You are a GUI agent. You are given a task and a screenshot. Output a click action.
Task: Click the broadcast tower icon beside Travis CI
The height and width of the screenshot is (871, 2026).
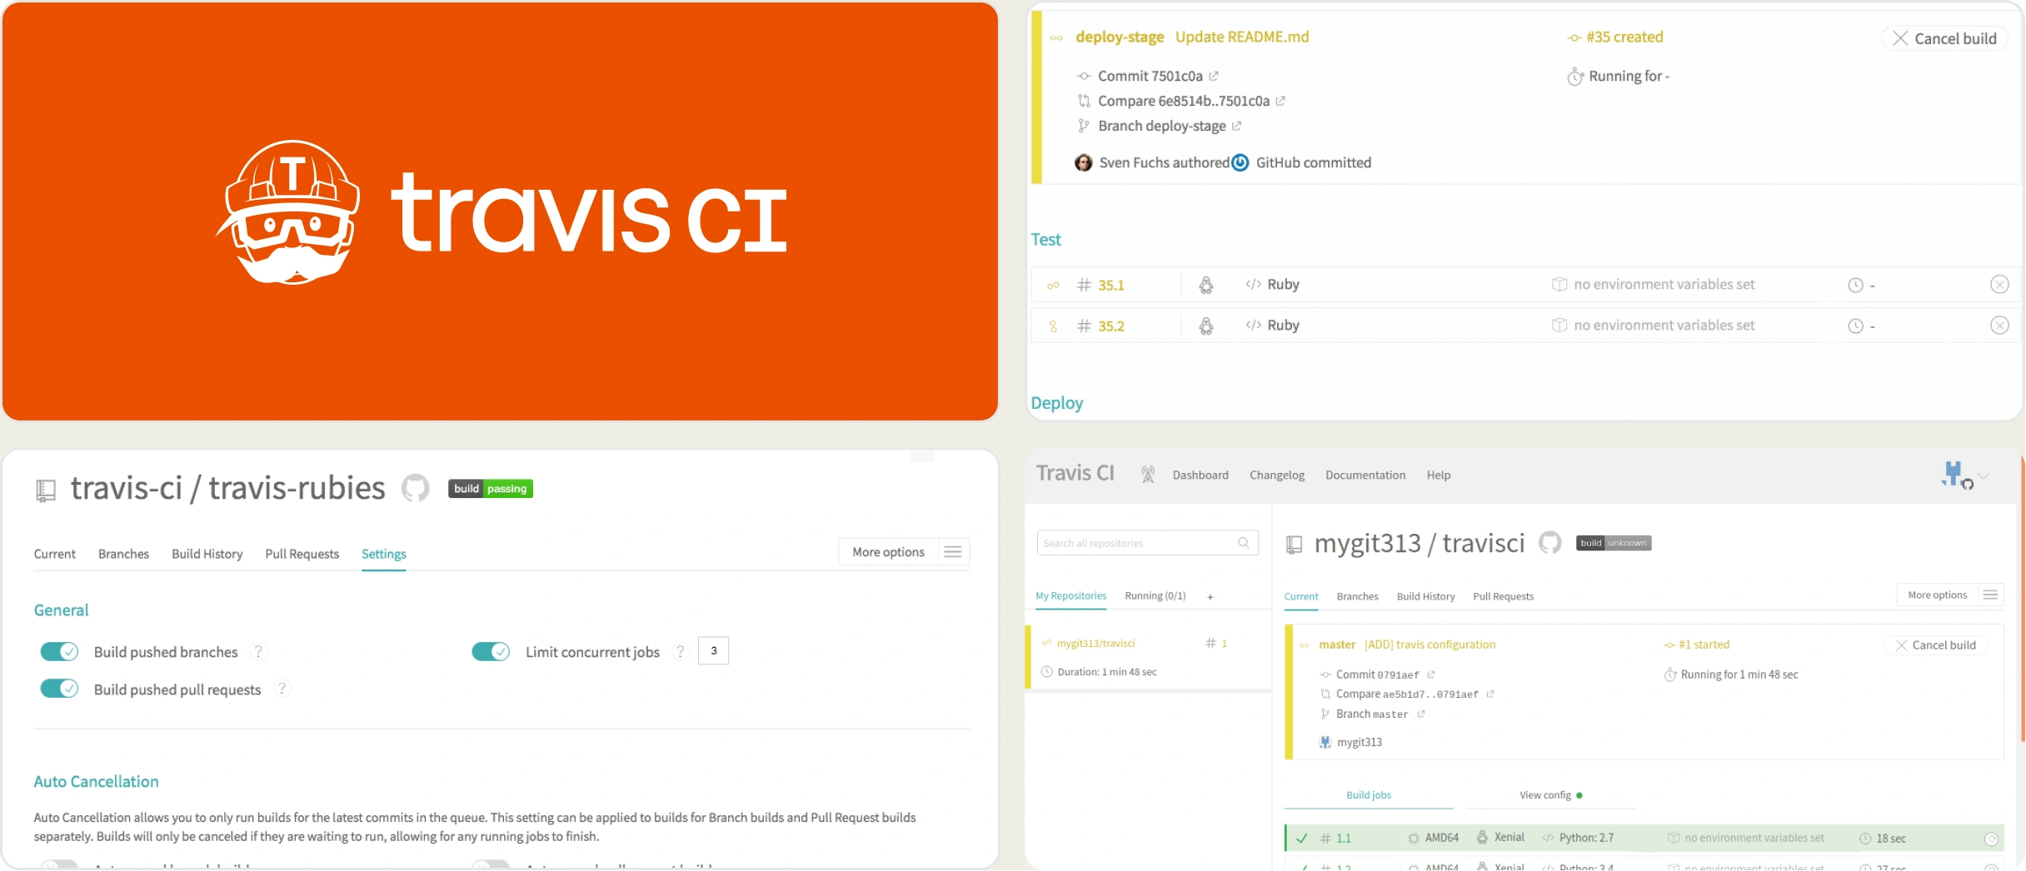point(1147,475)
